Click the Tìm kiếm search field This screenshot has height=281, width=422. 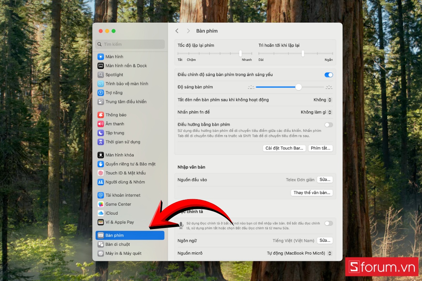[130, 44]
